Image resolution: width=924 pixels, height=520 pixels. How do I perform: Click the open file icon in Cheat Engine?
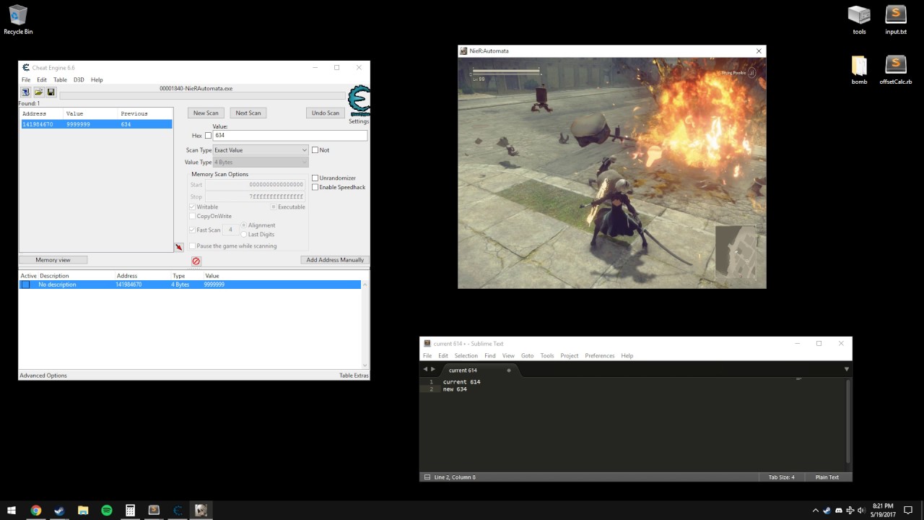click(x=39, y=92)
